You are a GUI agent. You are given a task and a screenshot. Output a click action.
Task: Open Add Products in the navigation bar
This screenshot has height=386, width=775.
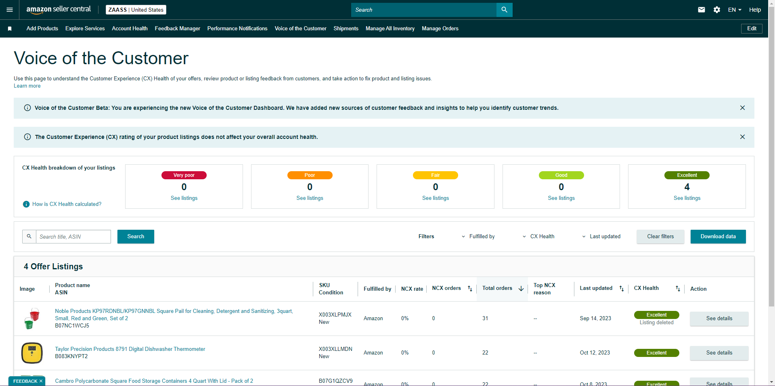tap(42, 29)
